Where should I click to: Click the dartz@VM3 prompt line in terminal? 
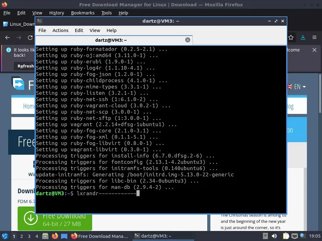click(x=88, y=193)
